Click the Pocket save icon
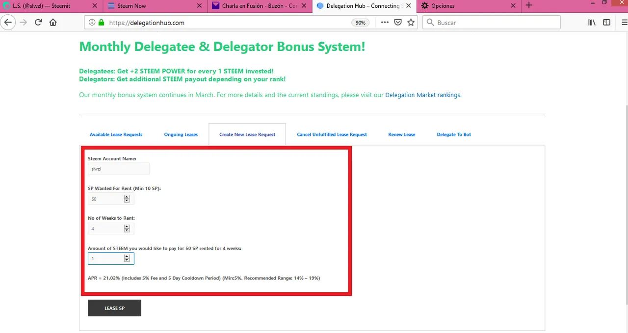 click(398, 23)
